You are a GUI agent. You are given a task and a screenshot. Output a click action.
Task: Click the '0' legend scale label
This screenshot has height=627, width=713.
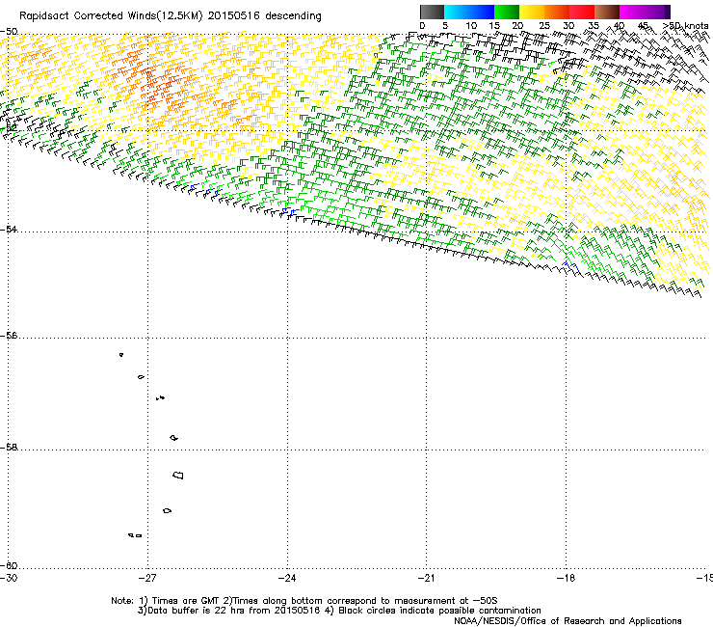click(x=422, y=26)
